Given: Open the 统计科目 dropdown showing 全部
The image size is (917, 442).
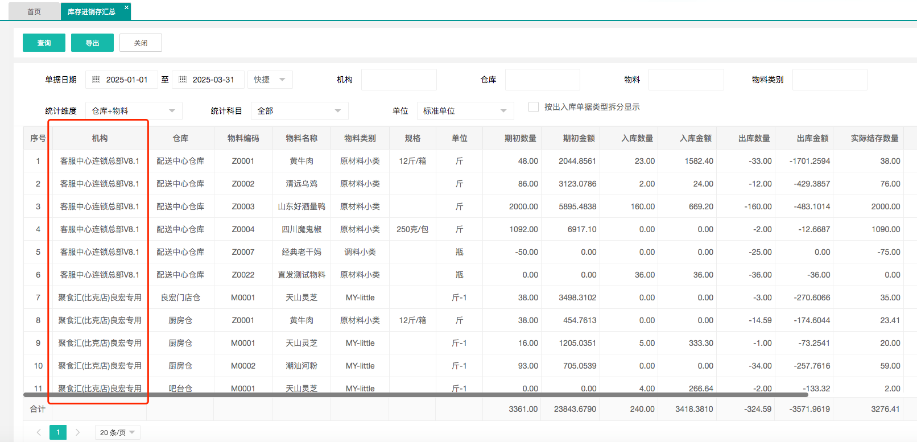Looking at the screenshot, I should coord(299,111).
